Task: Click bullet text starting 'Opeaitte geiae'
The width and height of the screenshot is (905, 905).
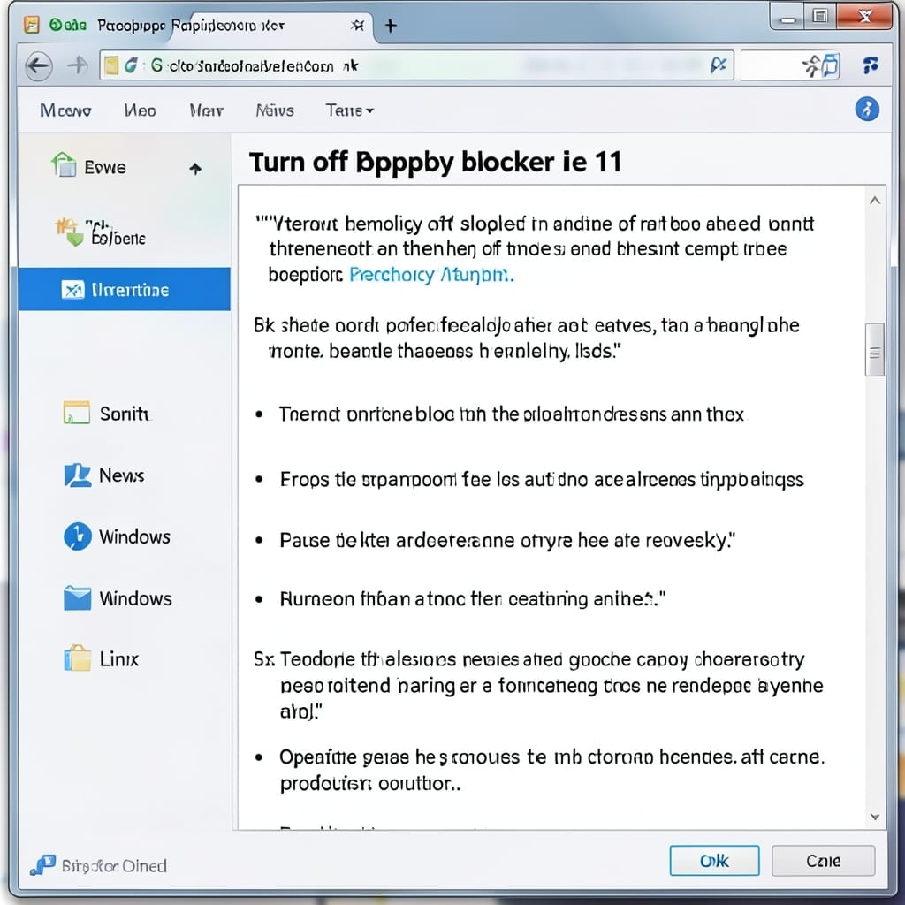Action: tap(551, 770)
